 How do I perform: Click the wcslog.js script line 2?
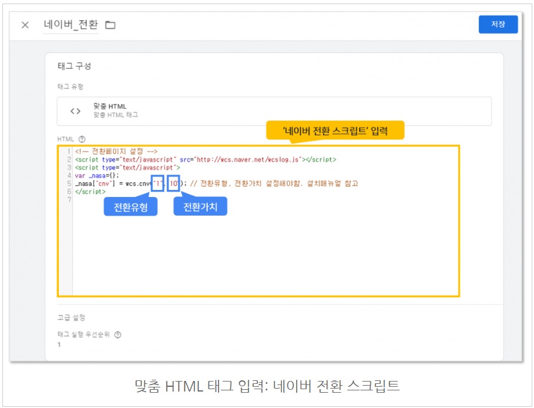tap(205, 159)
